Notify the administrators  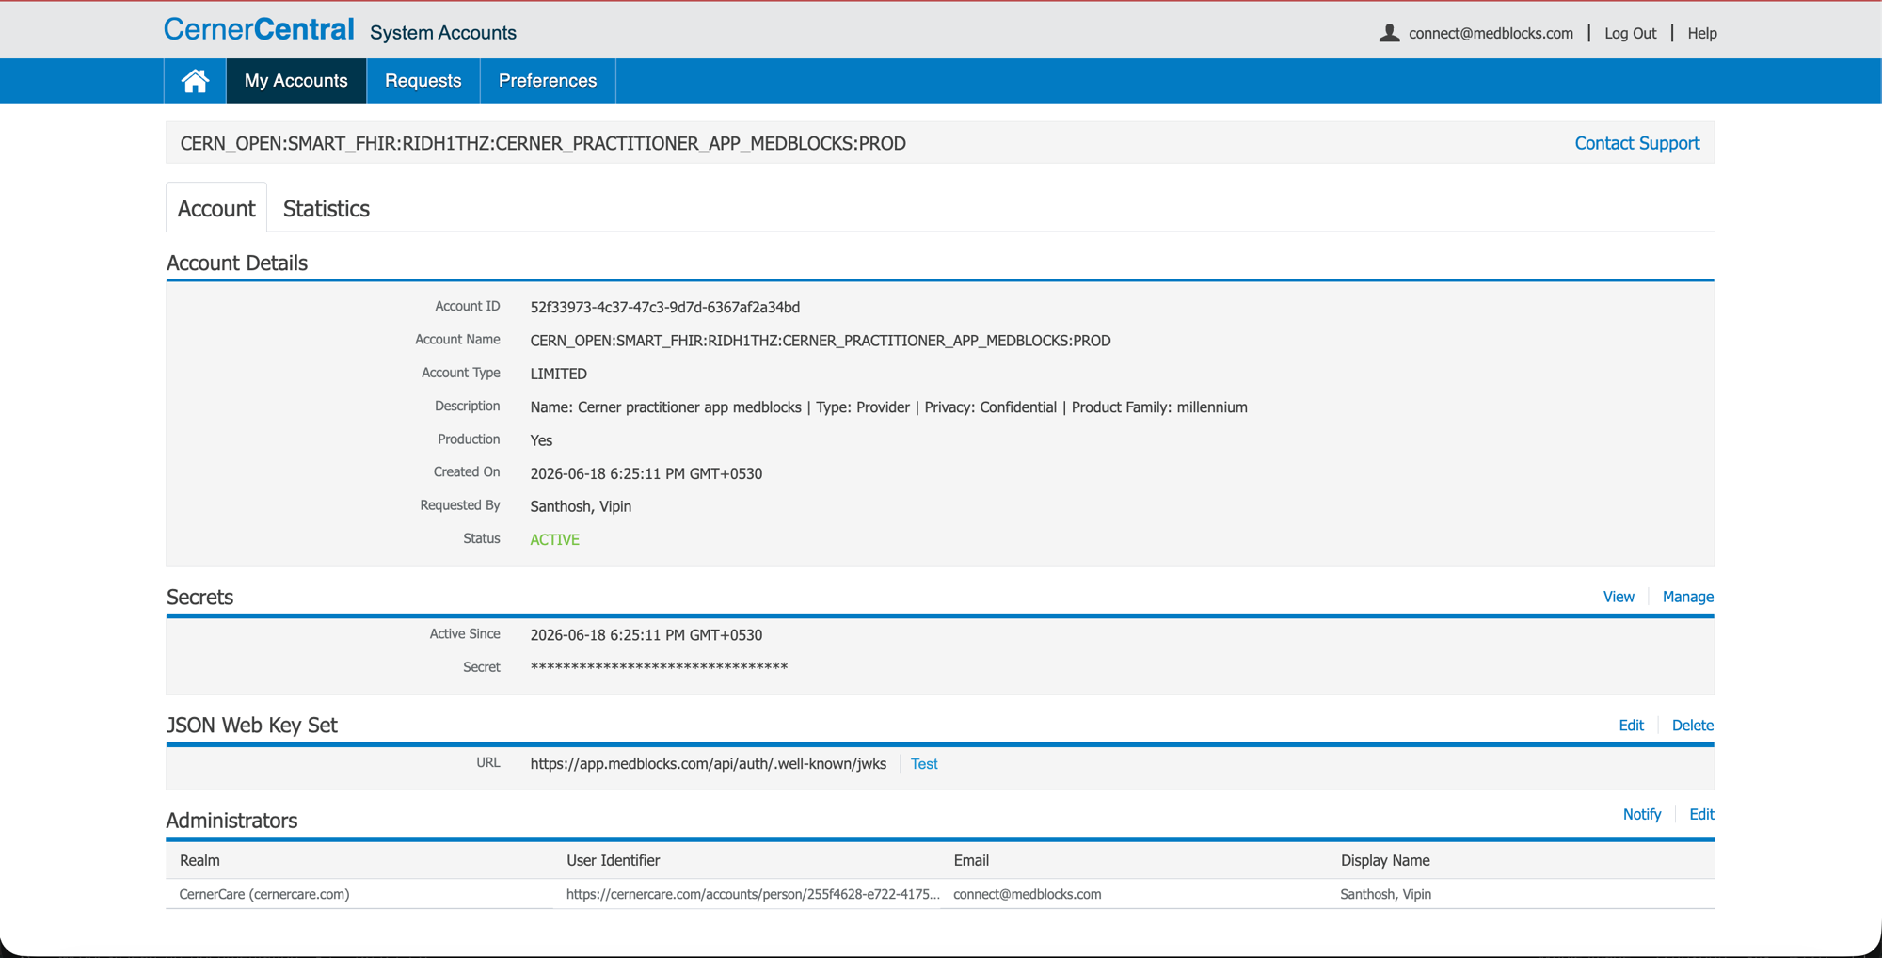click(1642, 814)
